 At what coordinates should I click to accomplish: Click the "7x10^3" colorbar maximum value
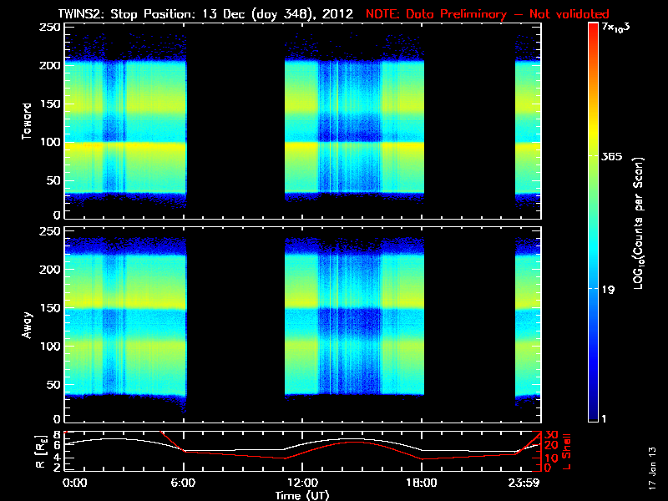pyautogui.click(x=615, y=28)
